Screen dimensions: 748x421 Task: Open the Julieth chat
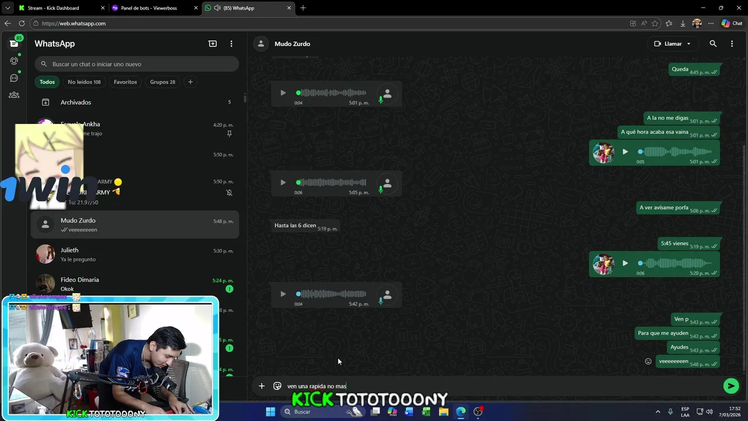[135, 254]
